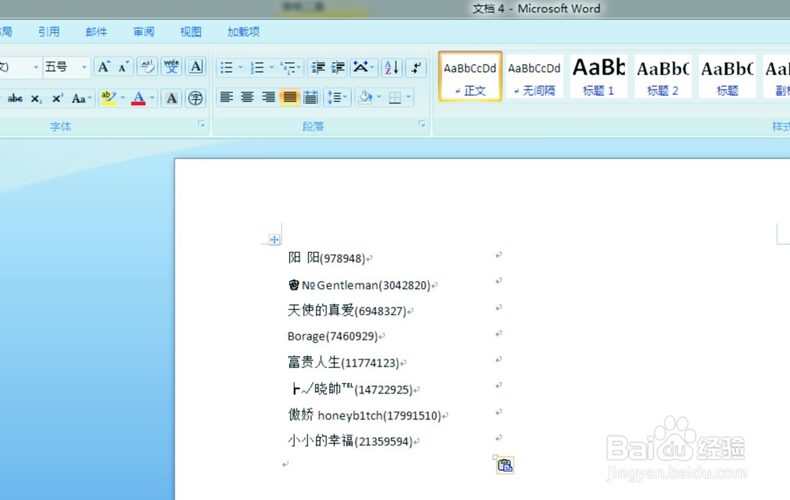Click the Paste Options smart tag in document

[x=504, y=465]
